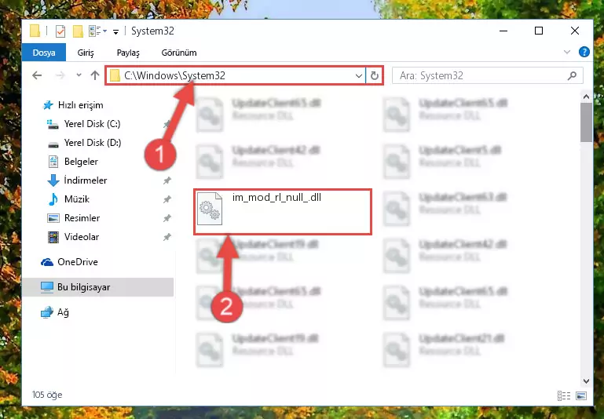Expand the address bar history dropdown
The width and height of the screenshot is (604, 419).
[359, 76]
